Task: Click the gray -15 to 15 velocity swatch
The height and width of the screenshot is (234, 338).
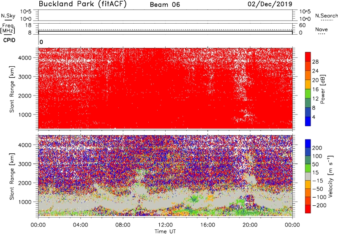Action: tap(308, 176)
